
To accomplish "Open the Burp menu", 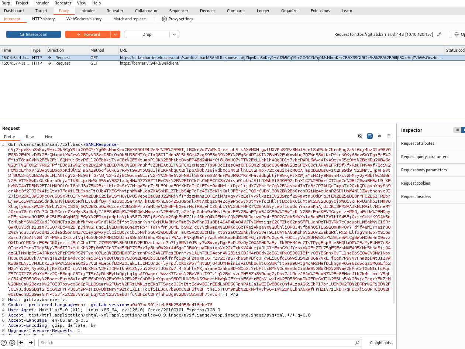I will (x=6, y=3).
